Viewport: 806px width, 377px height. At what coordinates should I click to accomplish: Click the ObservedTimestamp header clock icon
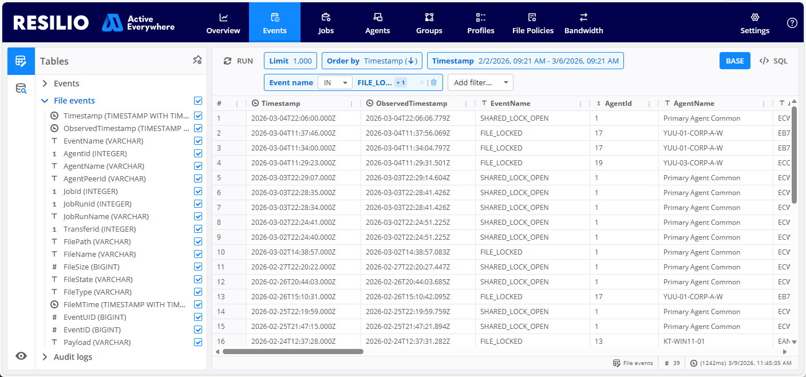[370, 104]
